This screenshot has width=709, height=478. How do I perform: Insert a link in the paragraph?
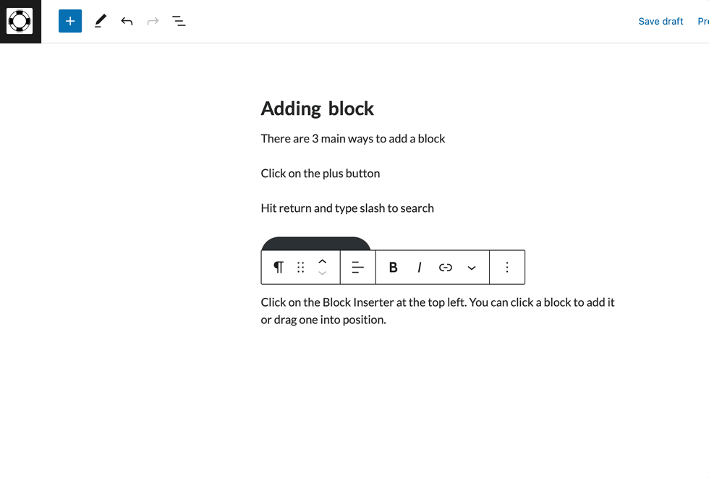click(x=446, y=267)
